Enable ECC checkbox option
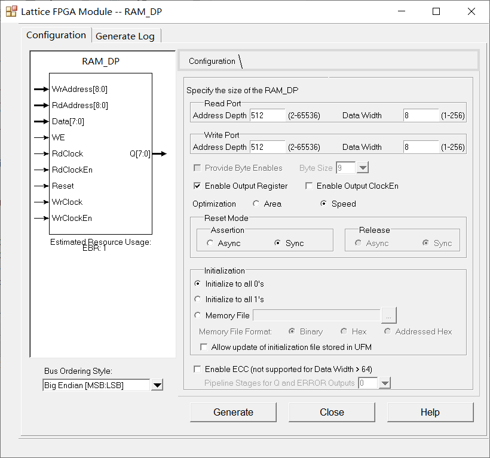The image size is (490, 458). pos(198,369)
